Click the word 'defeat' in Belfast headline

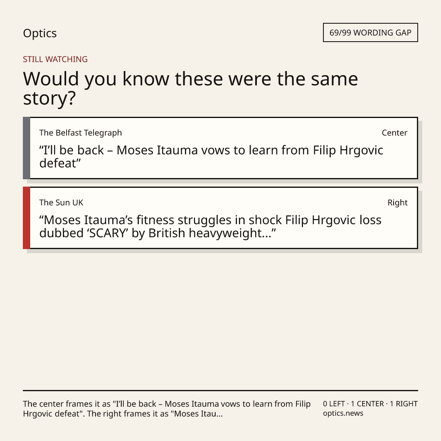[58, 163]
